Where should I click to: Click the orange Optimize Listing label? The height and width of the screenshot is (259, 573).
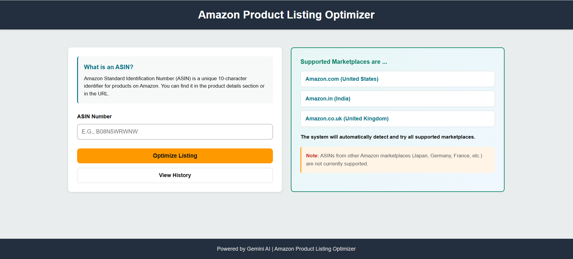pos(175,156)
